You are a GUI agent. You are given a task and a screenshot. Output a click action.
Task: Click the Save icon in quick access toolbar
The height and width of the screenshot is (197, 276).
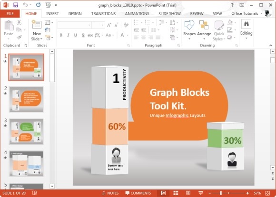pyautogui.click(x=16, y=5)
